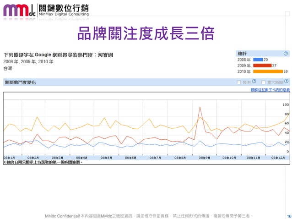
Task: Click the 08年10月 axis label
Action: [229, 158]
